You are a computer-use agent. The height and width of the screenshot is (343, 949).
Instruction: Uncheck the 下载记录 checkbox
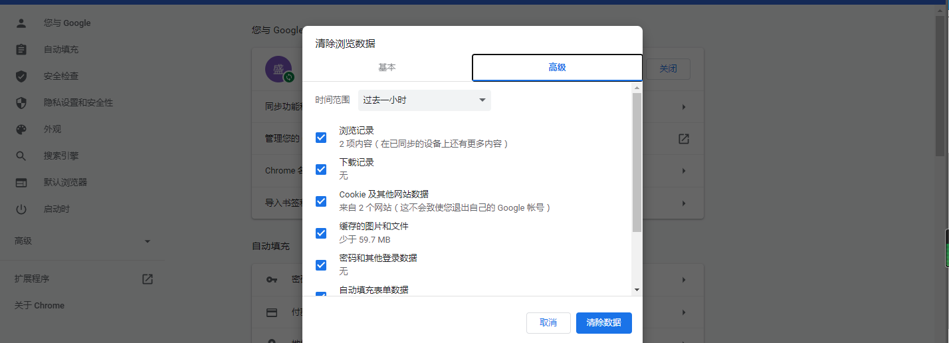[x=321, y=170]
